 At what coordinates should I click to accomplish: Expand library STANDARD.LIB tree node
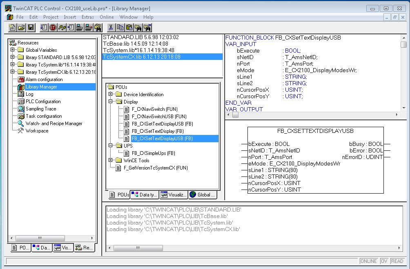point(12,57)
